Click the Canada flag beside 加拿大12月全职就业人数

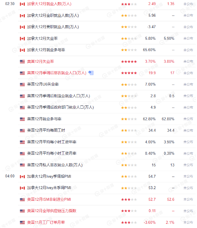pyautogui.click(x=22, y=15)
